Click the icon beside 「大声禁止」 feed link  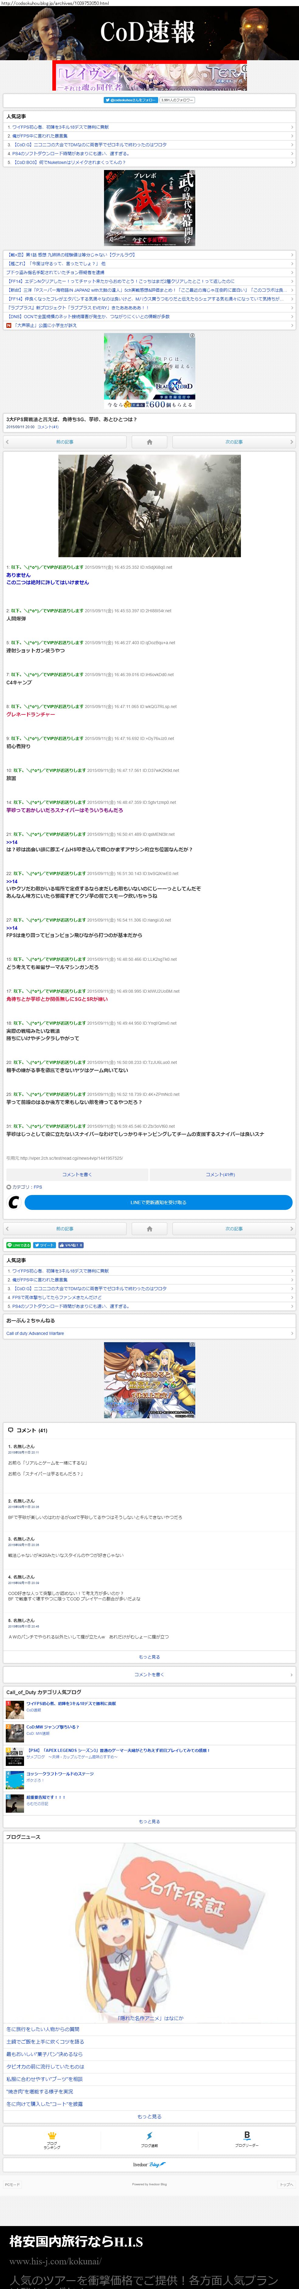[x=9, y=325]
